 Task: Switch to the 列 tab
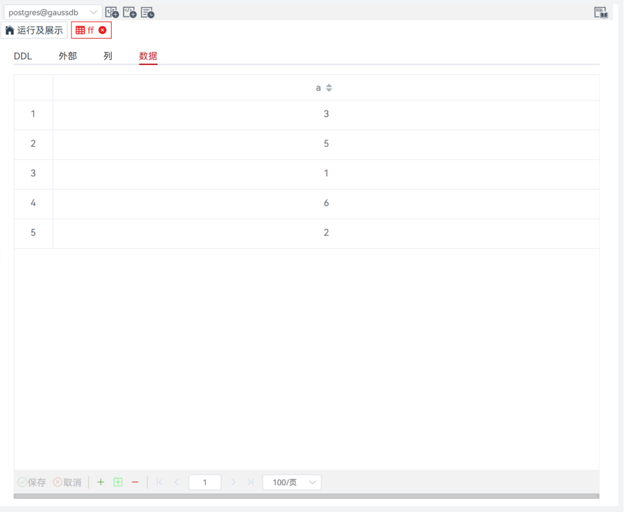(108, 56)
